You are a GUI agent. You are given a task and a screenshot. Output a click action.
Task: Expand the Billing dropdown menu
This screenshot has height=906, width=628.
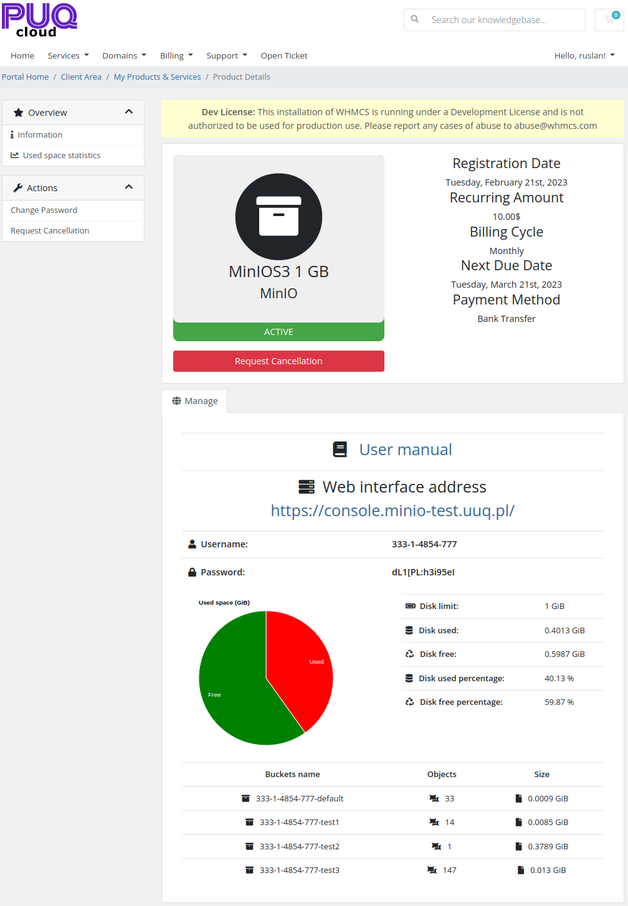[x=176, y=55]
